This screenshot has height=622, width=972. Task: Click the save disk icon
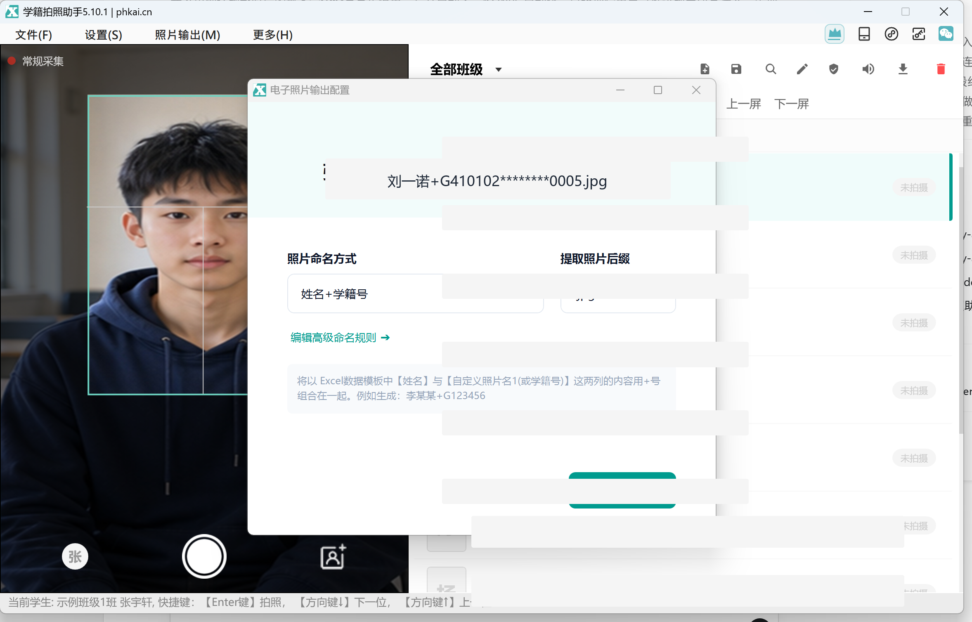pos(736,69)
